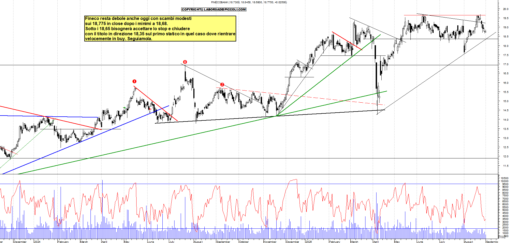This screenshot has width=509, height=243.
Task: Click the COPYRIGHT@LABORSADEIPICCOLI.COM label
Action: [214, 9]
